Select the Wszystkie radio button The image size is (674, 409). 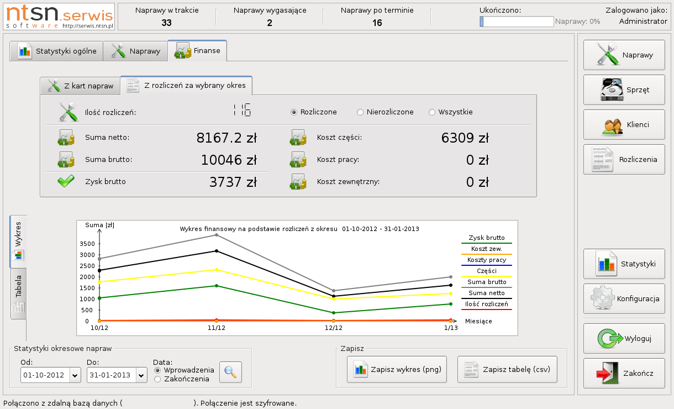[x=432, y=112]
